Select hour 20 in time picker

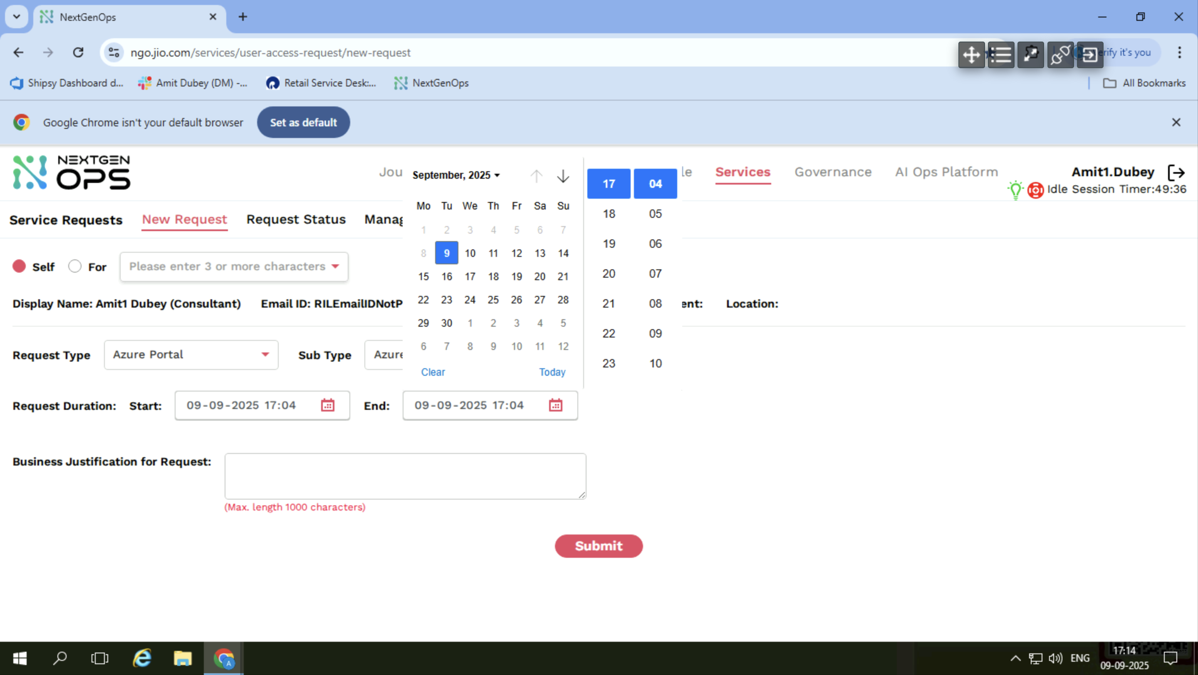(x=608, y=273)
